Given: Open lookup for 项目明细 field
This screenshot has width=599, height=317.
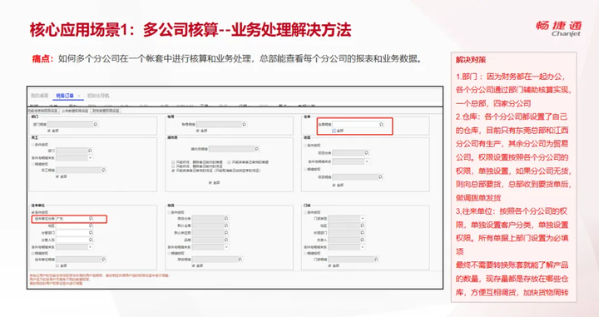Looking at the screenshot, I should click(380, 177).
